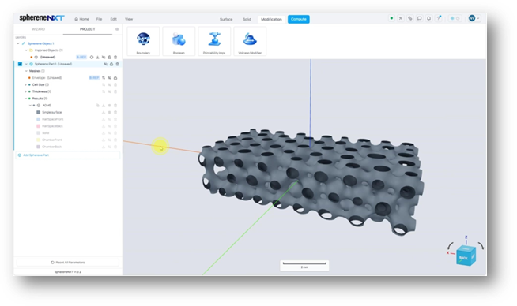This screenshot has height=306, width=517.
Task: Select the HalfSpaceBack pink color swatch
Action: coord(38,126)
